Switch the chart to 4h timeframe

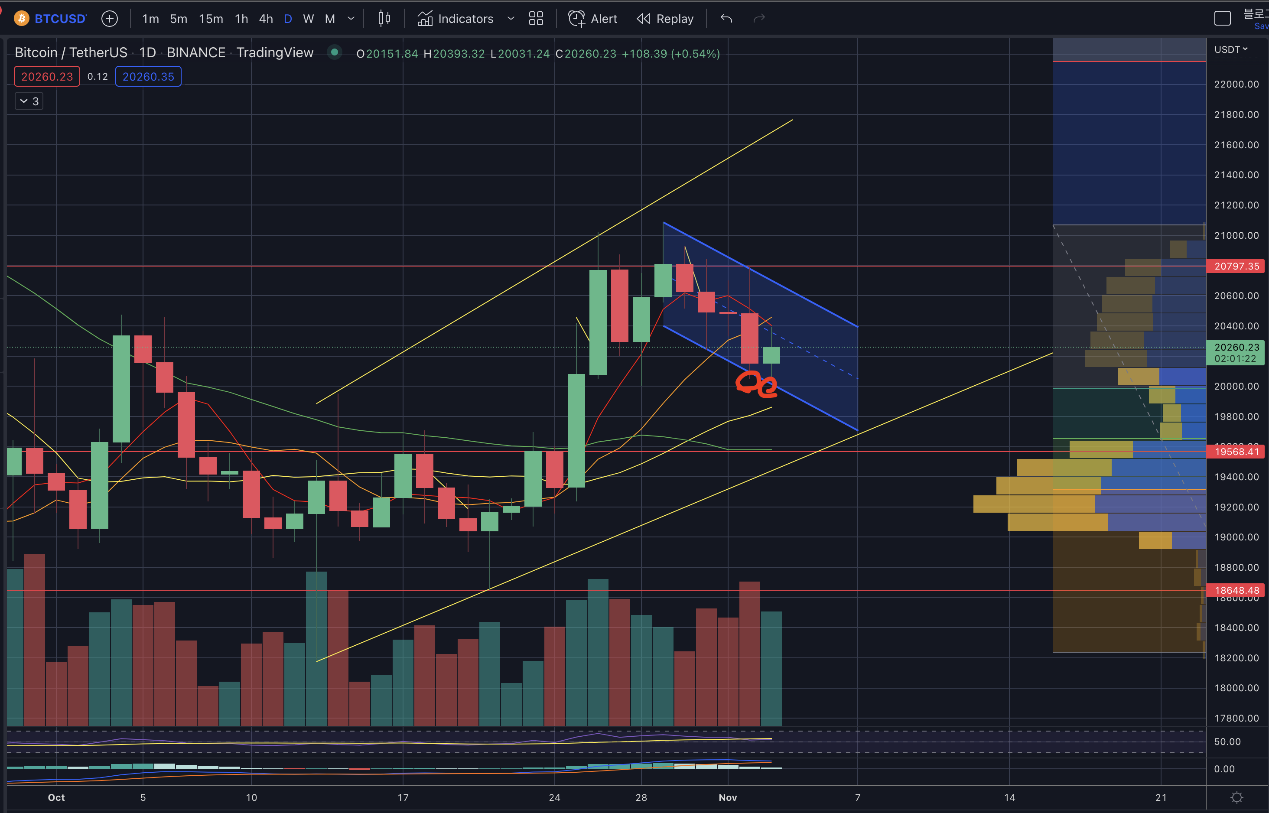266,19
